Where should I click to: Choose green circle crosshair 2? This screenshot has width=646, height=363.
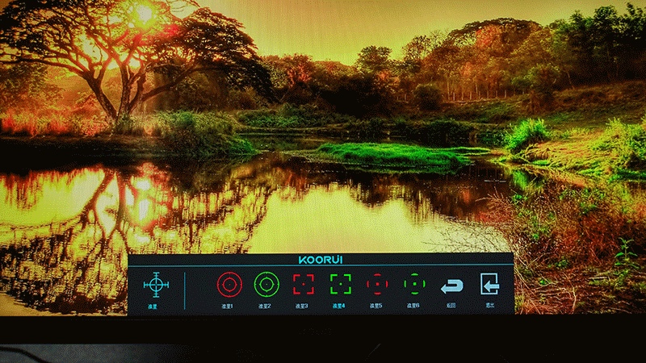266,284
